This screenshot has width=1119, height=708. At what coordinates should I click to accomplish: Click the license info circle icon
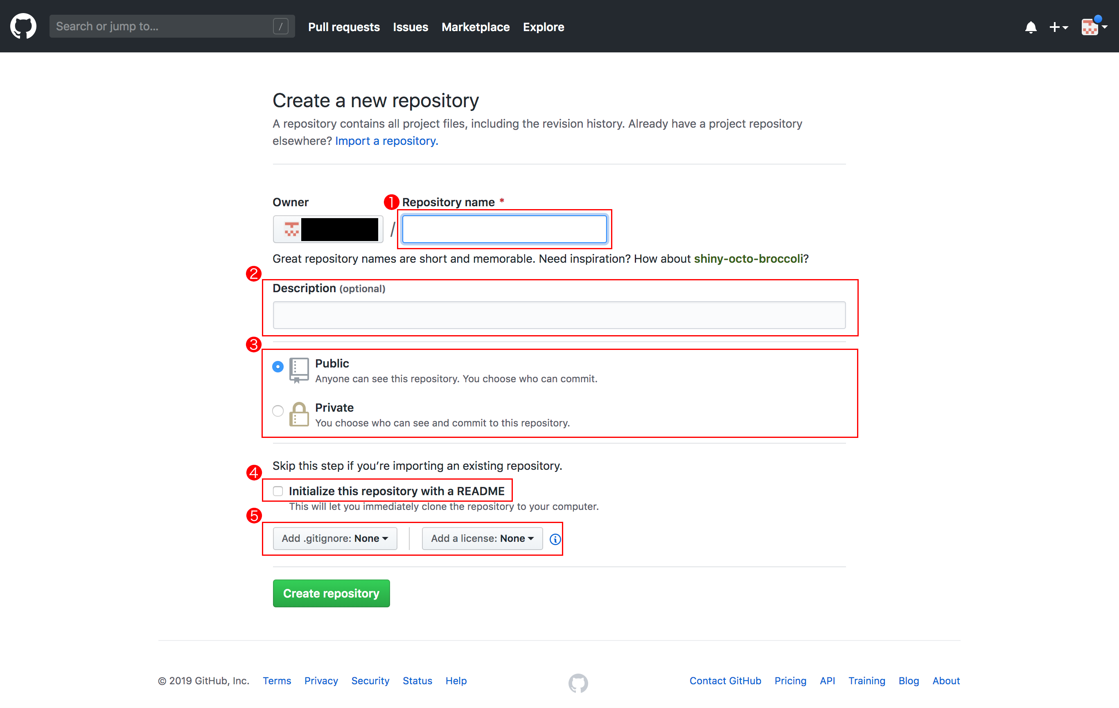click(x=555, y=539)
